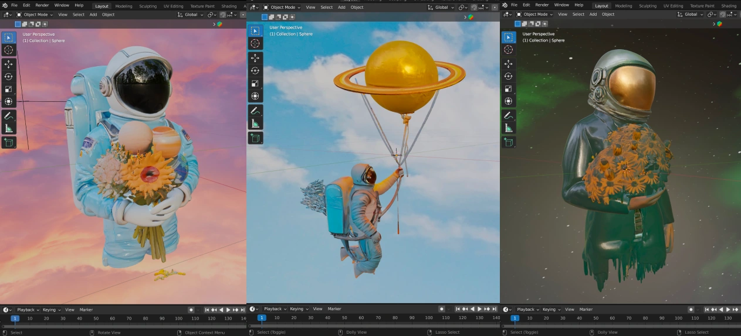This screenshot has height=336, width=741.
Task: Click Marker in the dark astronaut window timeline
Action: (x=586, y=310)
